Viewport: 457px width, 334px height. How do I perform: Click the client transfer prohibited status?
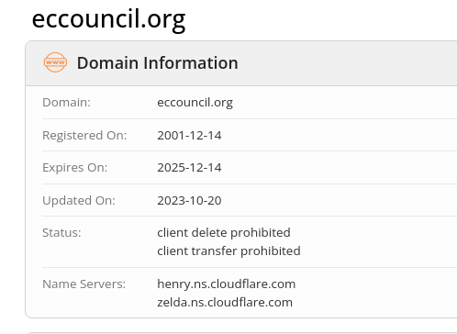coord(228,251)
